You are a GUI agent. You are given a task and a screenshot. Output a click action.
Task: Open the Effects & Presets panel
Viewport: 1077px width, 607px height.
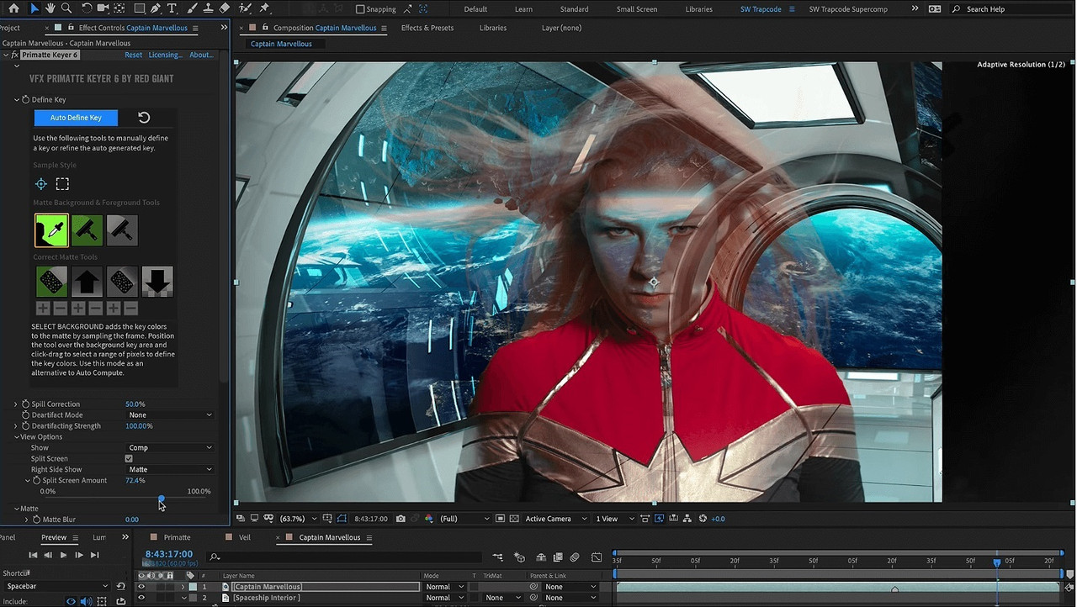(427, 28)
